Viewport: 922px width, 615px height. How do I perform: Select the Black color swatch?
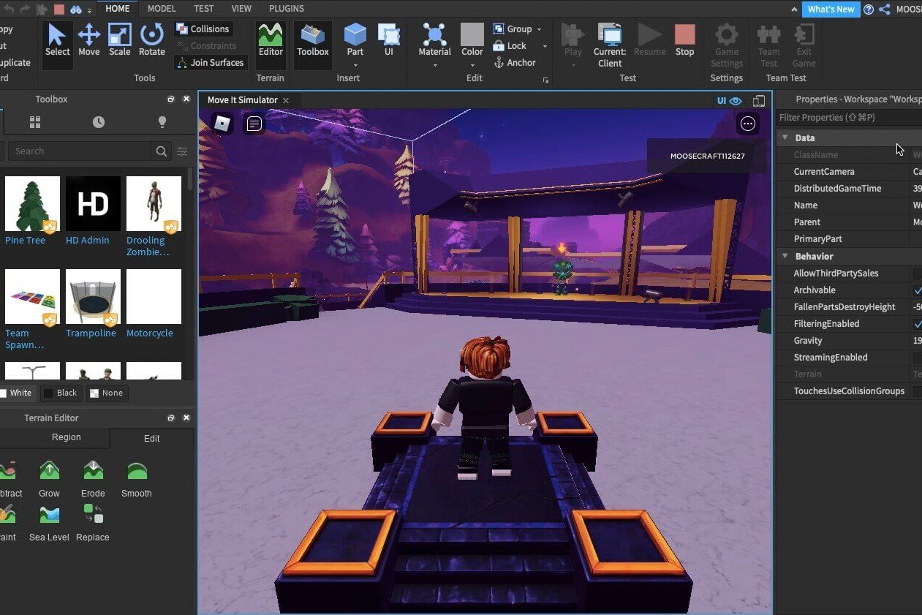[x=61, y=393]
